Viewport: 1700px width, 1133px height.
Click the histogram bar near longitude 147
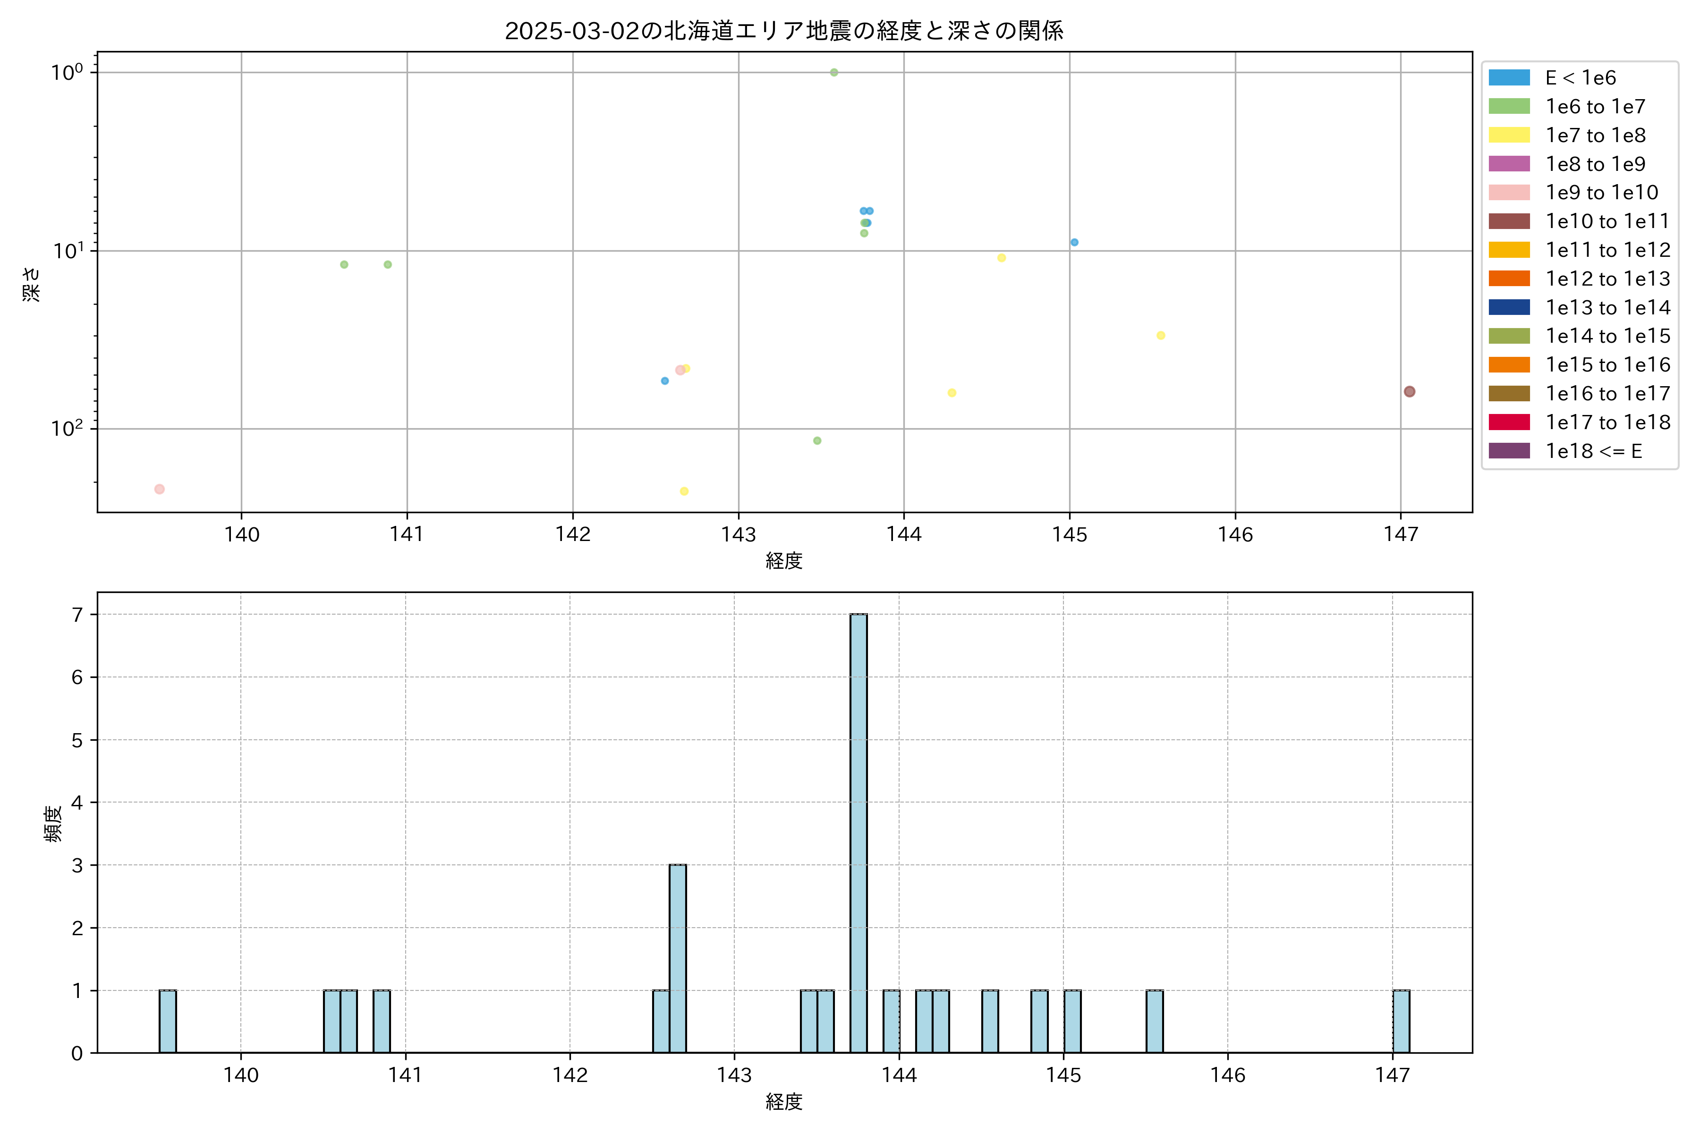(x=1401, y=1020)
